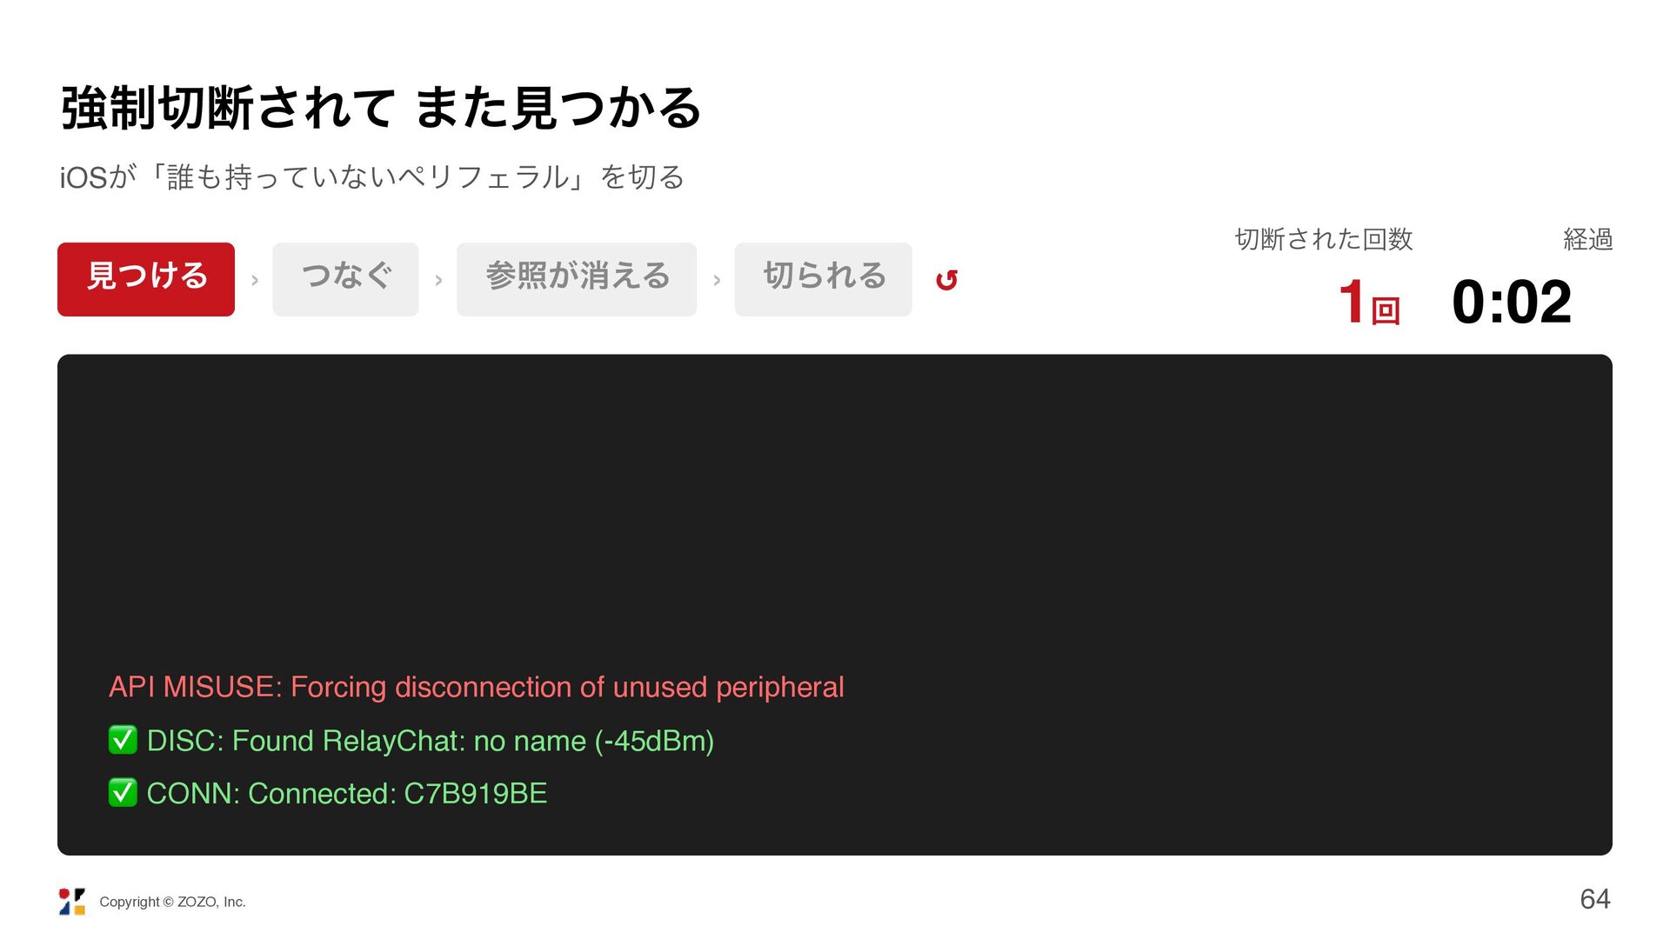This screenshot has height=939, width=1670.
Task: Click the 切断された回数 label
Action: click(x=1324, y=239)
